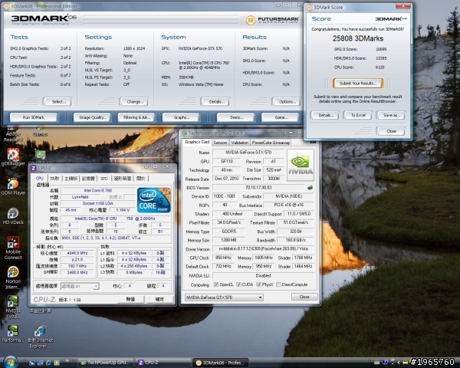Screen dimensions: 460x368
Task: Click Run 3DMark button
Action: point(34,117)
